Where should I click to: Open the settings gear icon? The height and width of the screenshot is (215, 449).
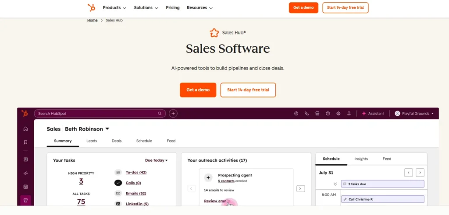[x=338, y=113]
